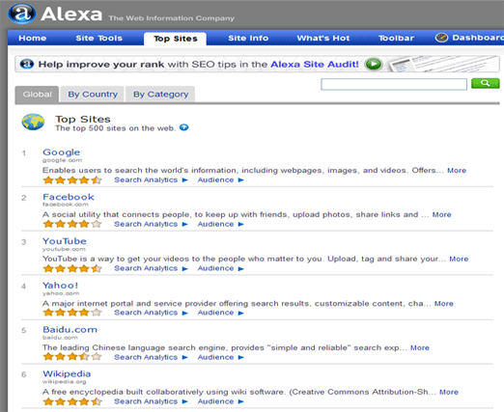Expand Search Analytics for YouTube
Screen dimensions: 504x412
point(151,268)
